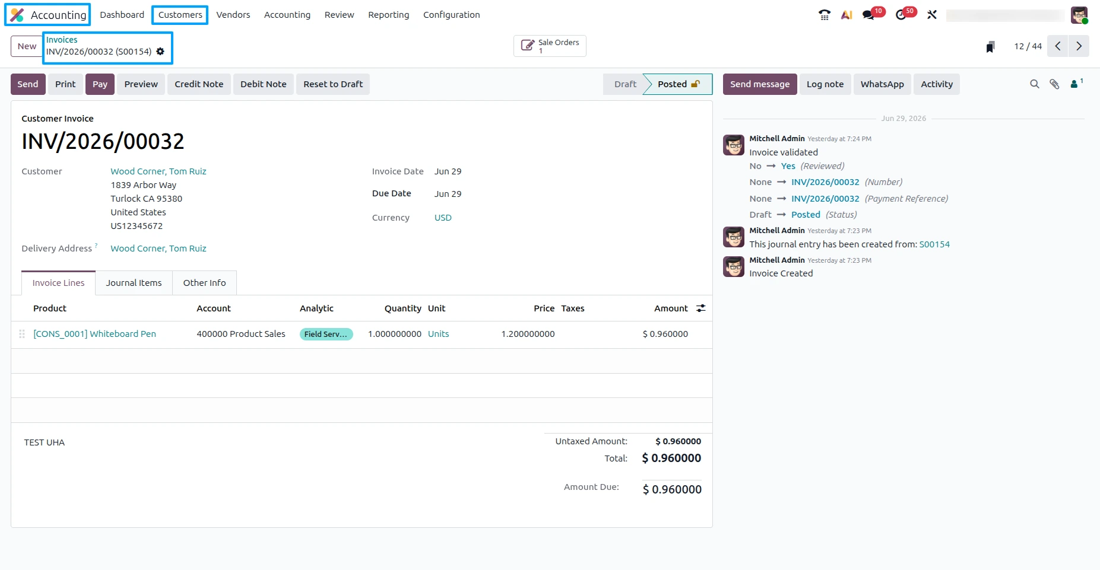
Task: Click the Print button
Action: 65,84
